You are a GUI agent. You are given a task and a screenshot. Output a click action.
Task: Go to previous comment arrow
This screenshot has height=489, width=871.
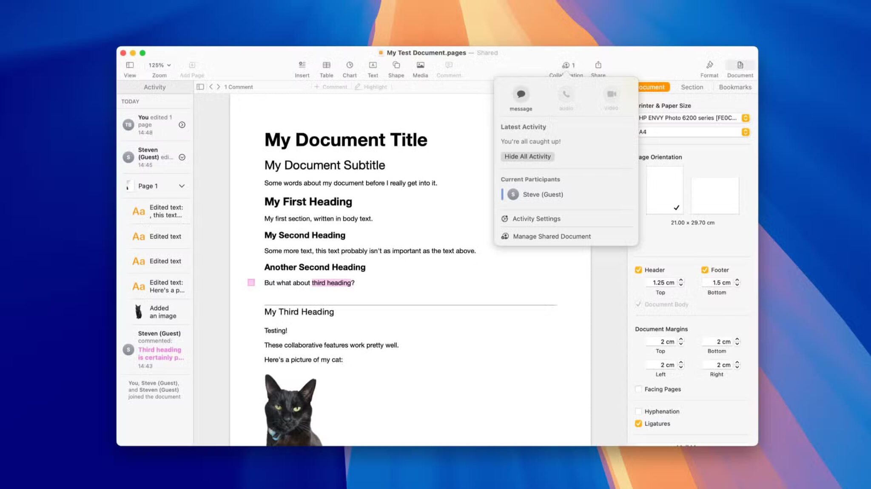(x=211, y=87)
